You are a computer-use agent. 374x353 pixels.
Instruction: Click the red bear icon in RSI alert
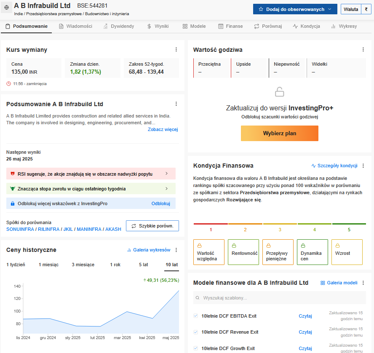click(13, 174)
